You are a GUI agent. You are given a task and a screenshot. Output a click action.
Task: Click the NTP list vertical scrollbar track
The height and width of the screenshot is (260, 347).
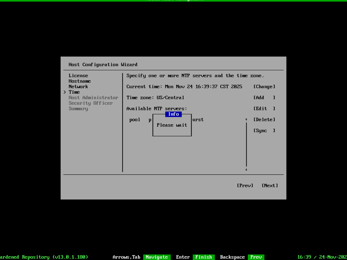coord(246,146)
